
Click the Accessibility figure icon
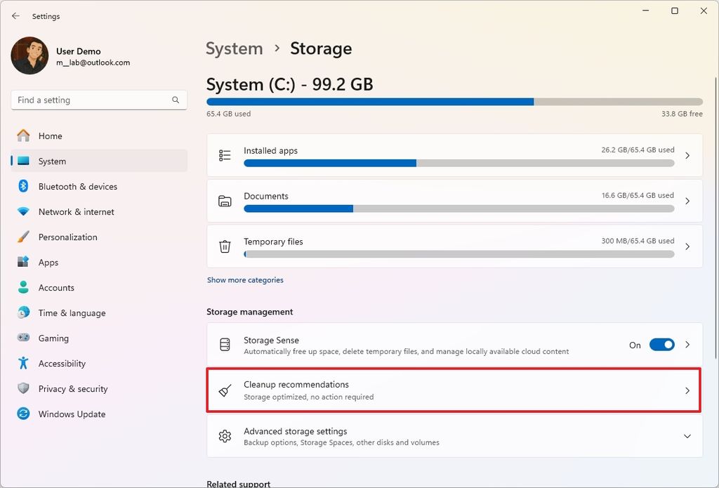point(23,363)
